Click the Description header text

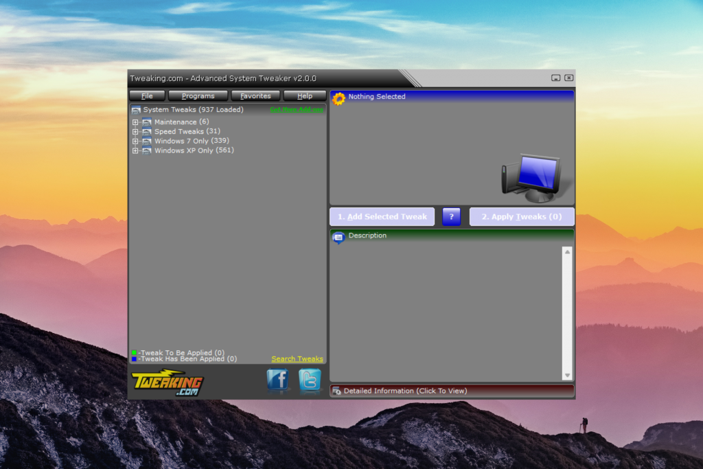[367, 236]
